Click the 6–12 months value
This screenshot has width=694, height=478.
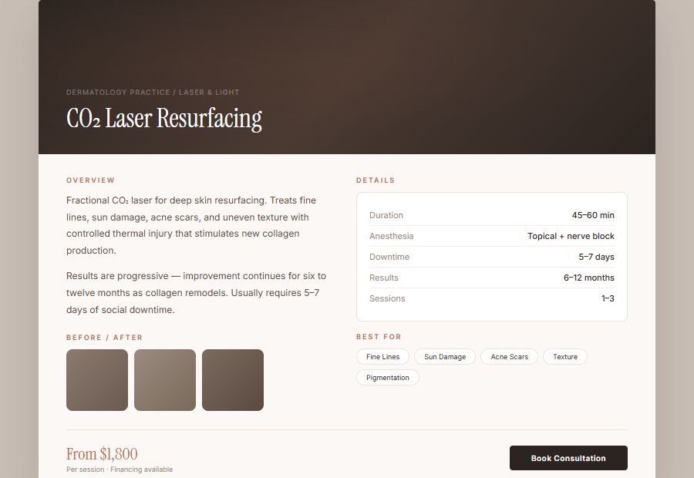pyautogui.click(x=589, y=278)
